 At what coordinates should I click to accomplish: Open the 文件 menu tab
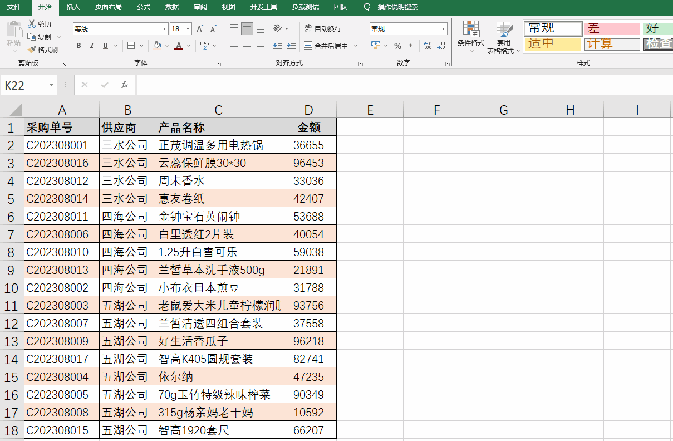point(14,7)
